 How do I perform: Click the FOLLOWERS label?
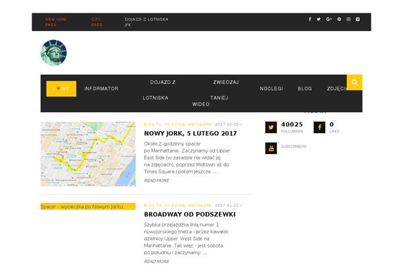292,131
